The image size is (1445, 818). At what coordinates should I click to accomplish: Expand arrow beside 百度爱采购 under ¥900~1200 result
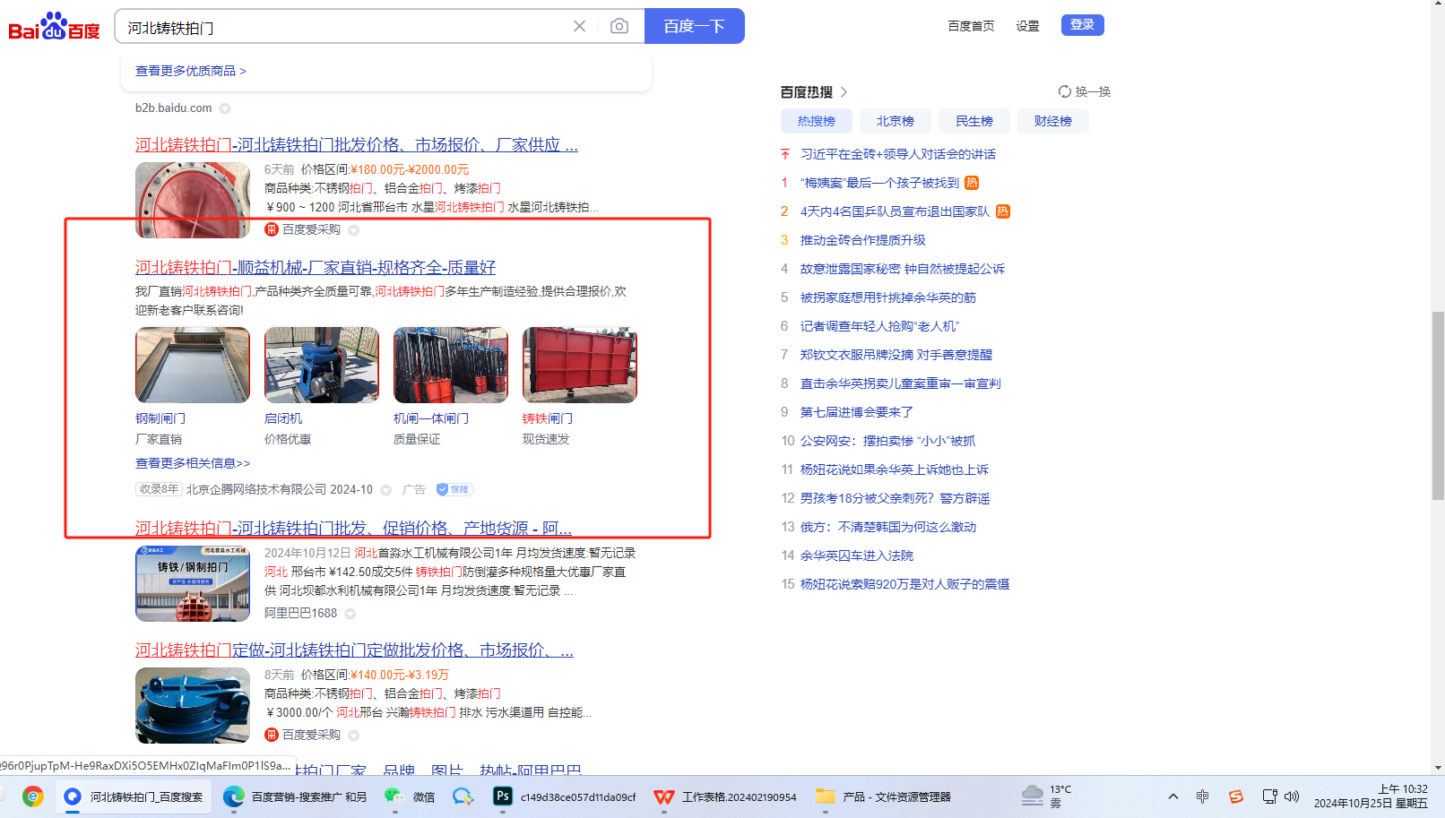tap(354, 230)
